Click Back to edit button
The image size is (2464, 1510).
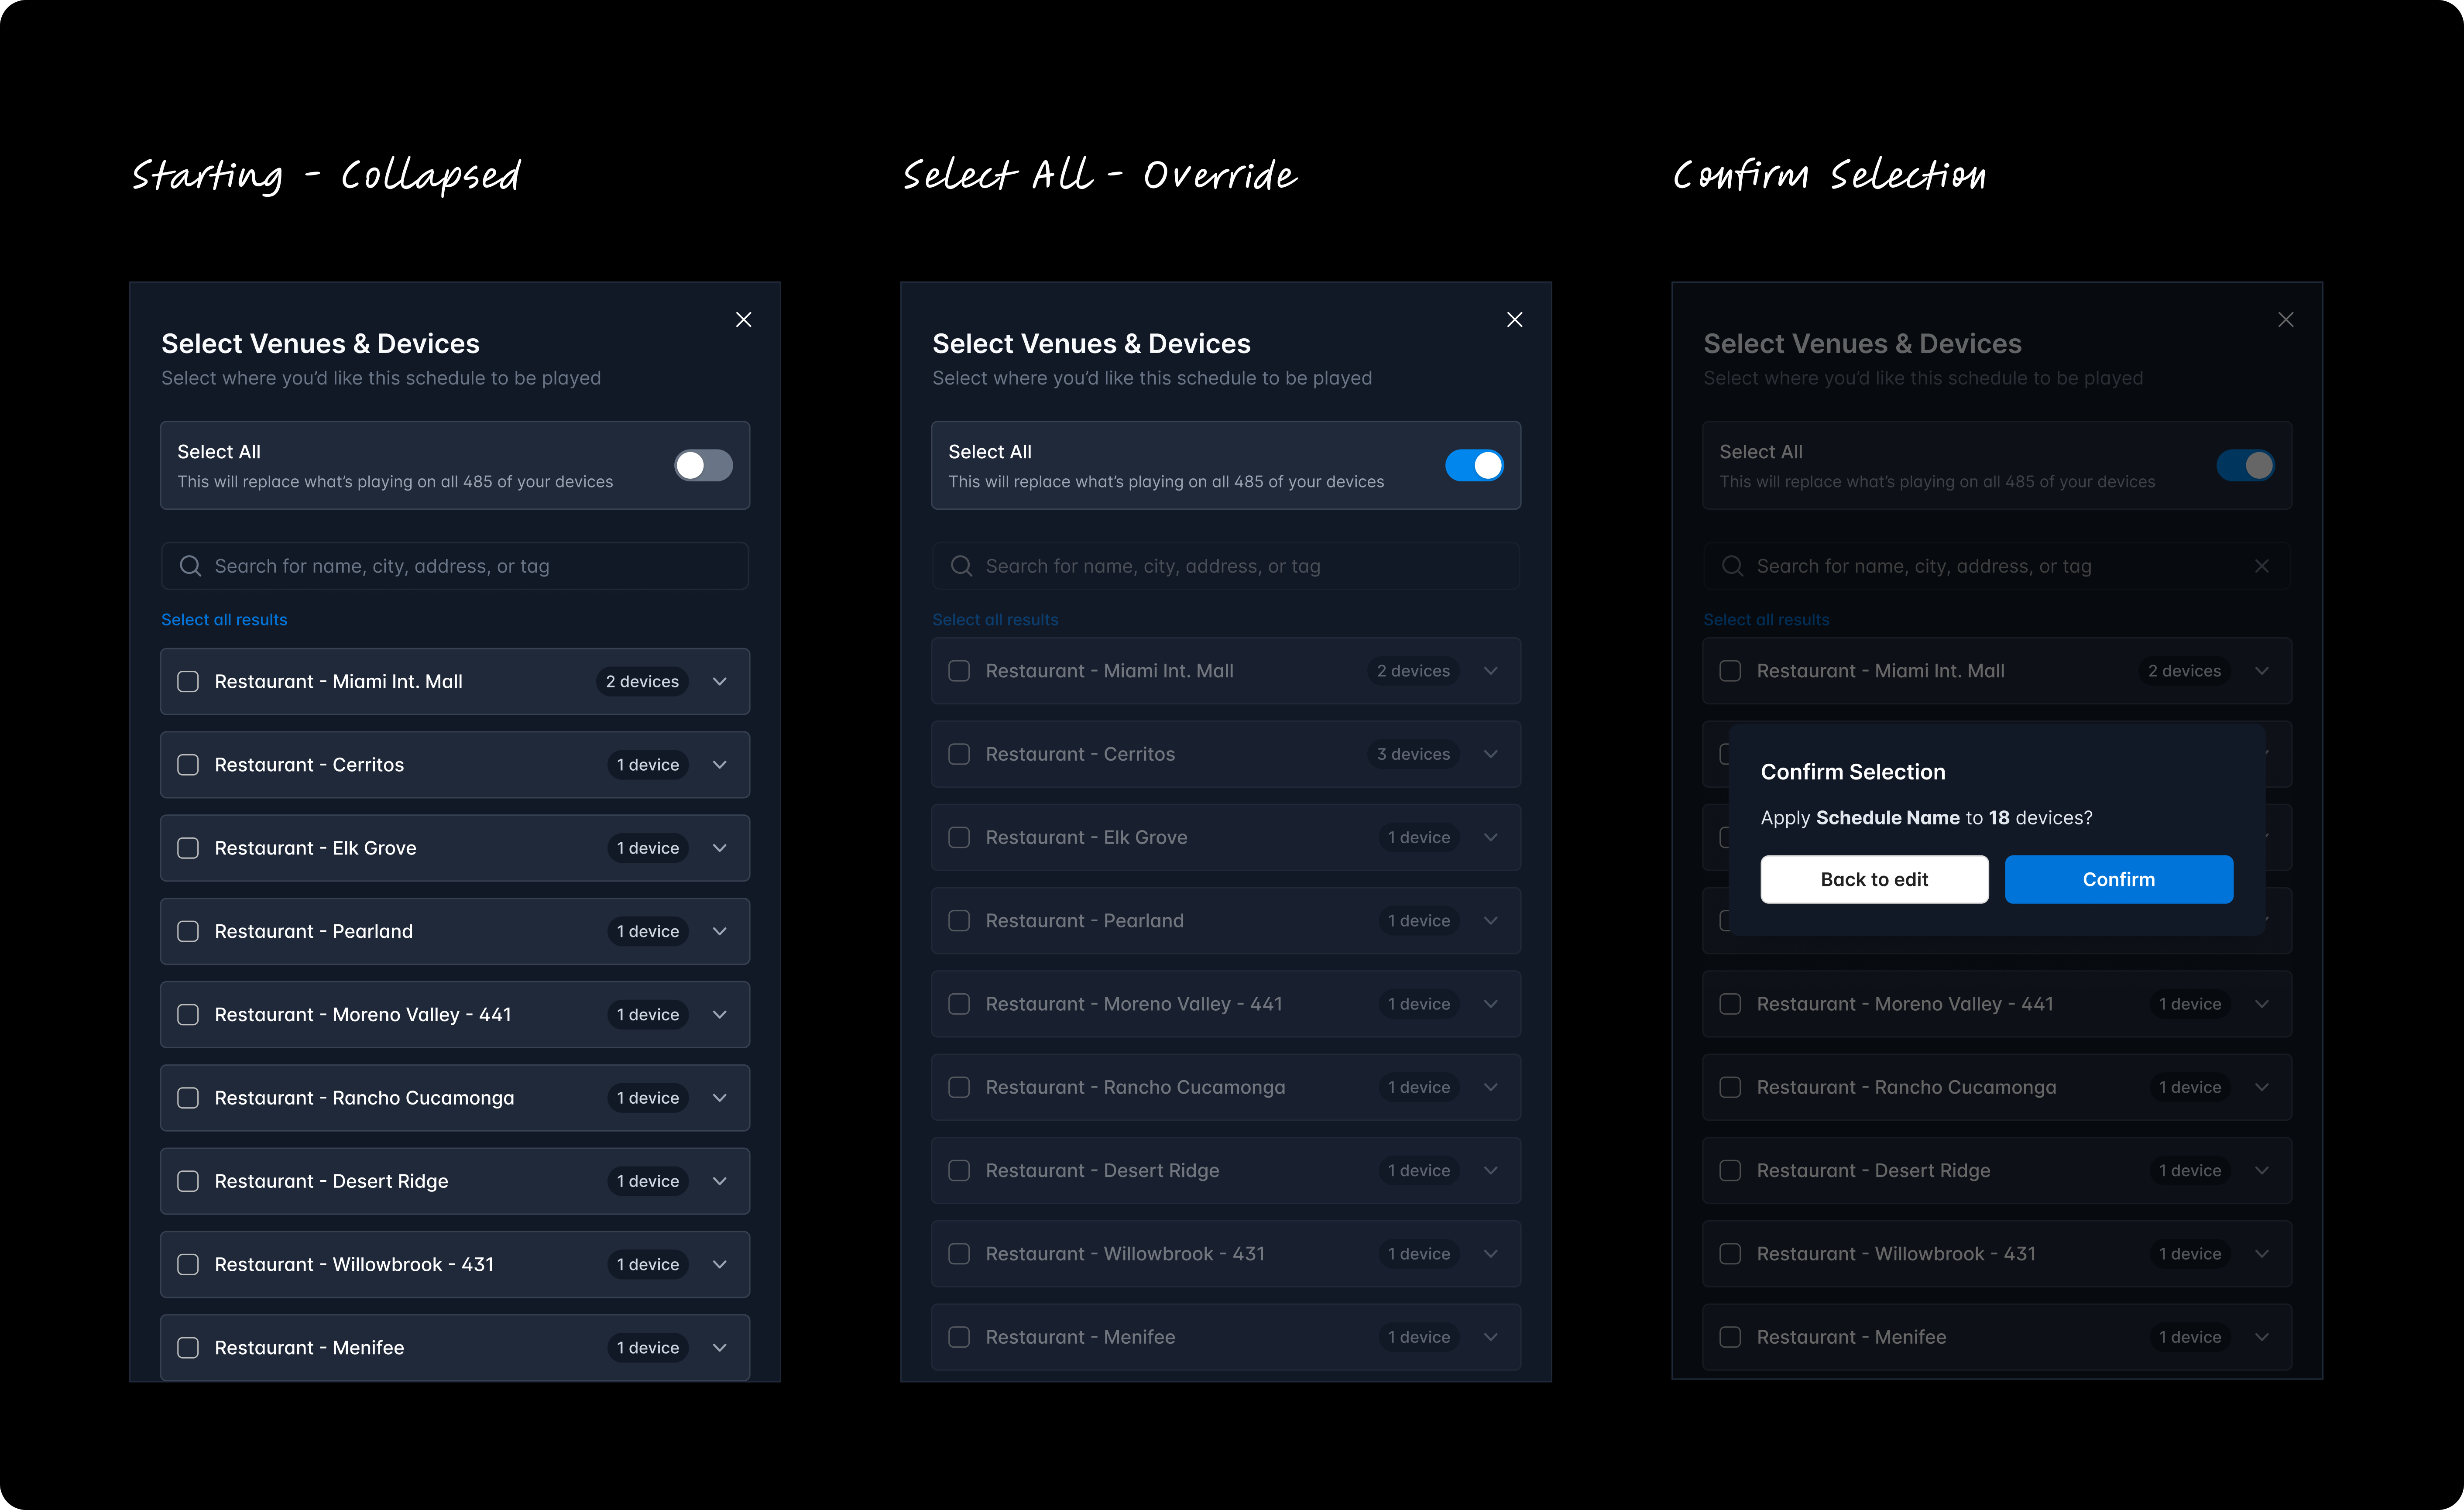(1874, 879)
